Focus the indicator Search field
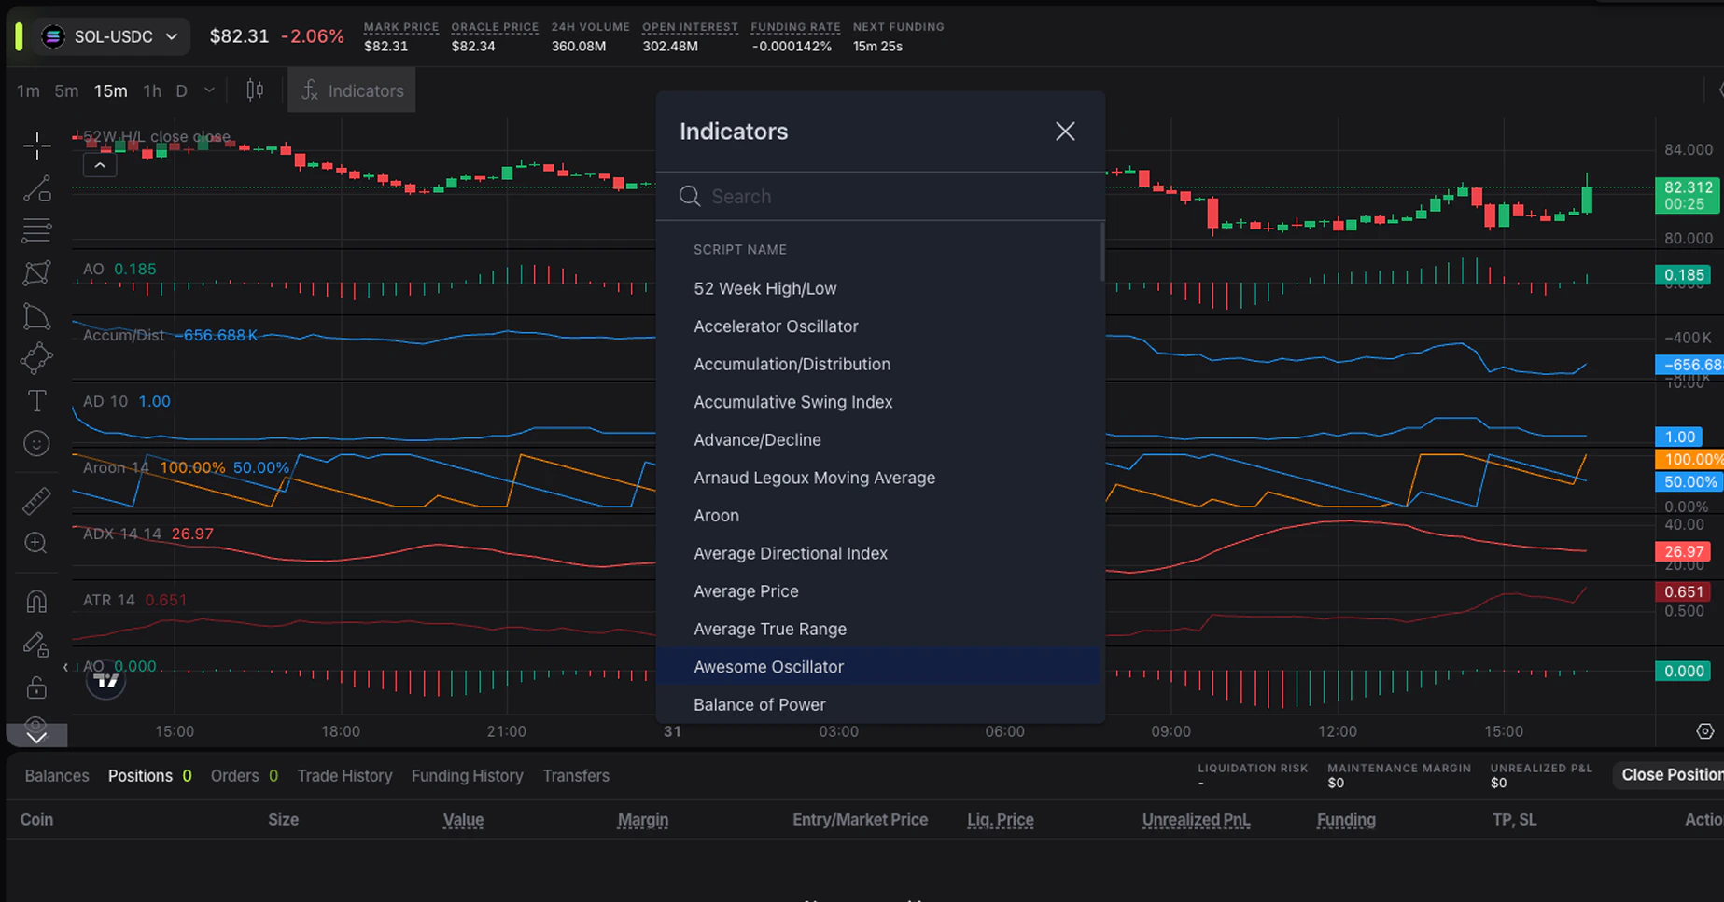This screenshot has height=902, width=1724. pyautogui.click(x=880, y=196)
